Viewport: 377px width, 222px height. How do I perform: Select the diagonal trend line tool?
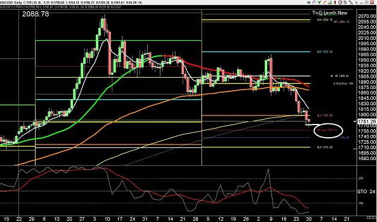351,2
